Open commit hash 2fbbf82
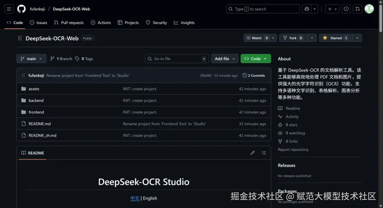Image resolution: width=383 pixels, height=208 pixels. [x=206, y=76]
